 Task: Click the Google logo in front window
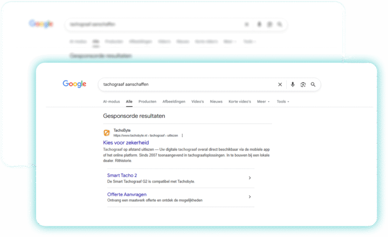[x=74, y=84]
